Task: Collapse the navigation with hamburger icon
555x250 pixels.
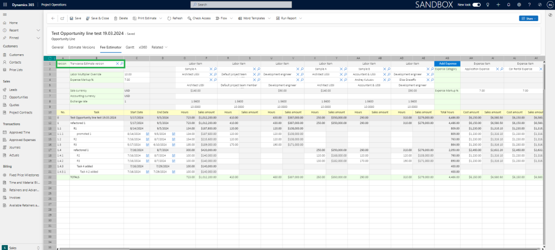Action: tap(5, 15)
